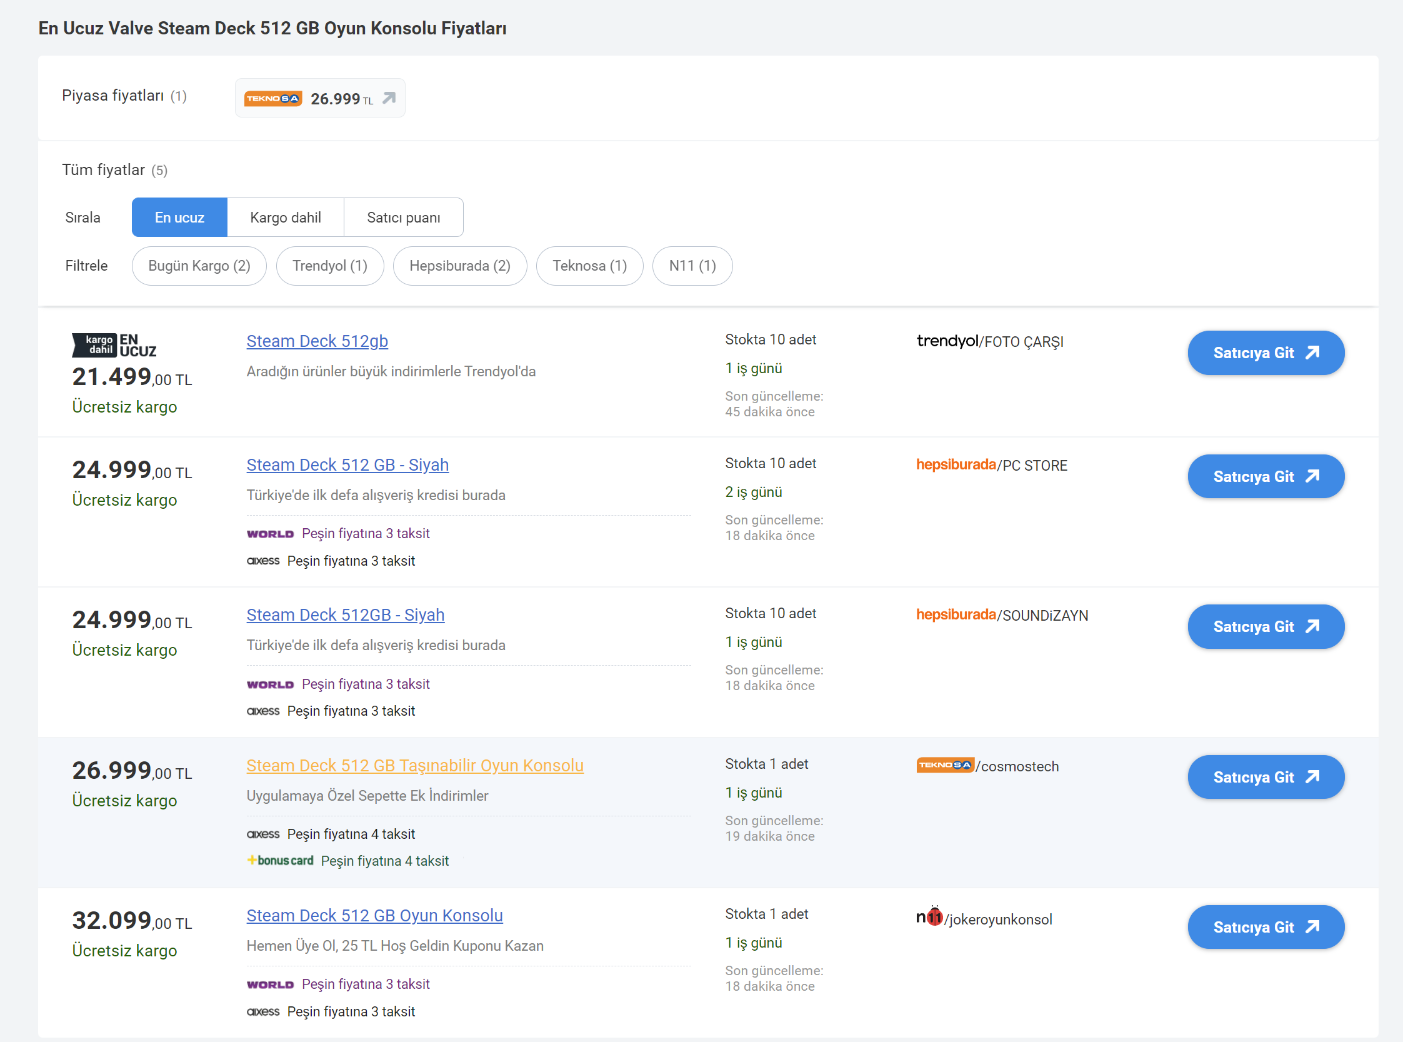The image size is (1403, 1042).
Task: Click the World card logo in PC STORE offer
Action: [271, 534]
